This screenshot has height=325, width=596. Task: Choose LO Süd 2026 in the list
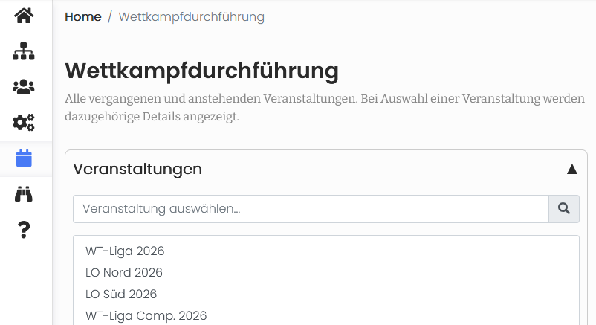(121, 294)
